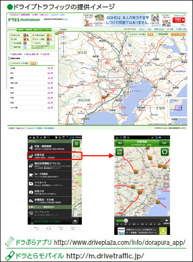This screenshot has width=193, height=262.
Task: Click the English language button
Action: click(63, 29)
